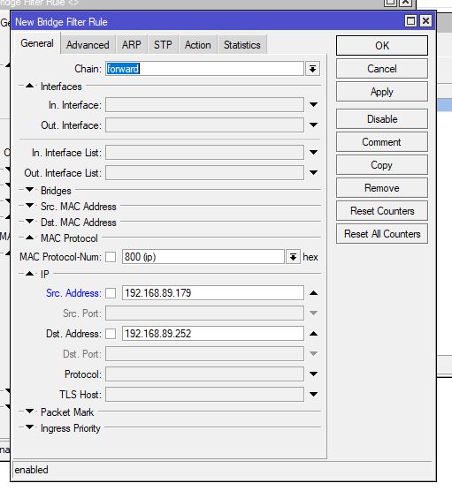The height and width of the screenshot is (491, 452).
Task: Toggle the MAC Protocol-Num invert checkbox
Action: [x=111, y=257]
